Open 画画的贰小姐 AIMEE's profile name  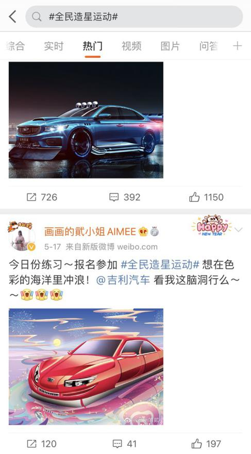(x=90, y=231)
